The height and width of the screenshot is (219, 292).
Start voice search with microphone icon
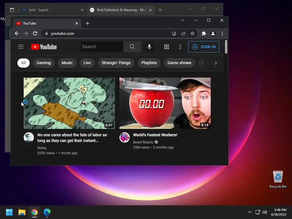pos(149,47)
